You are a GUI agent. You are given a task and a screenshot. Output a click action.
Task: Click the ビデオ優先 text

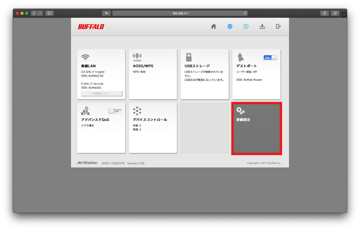(88, 126)
